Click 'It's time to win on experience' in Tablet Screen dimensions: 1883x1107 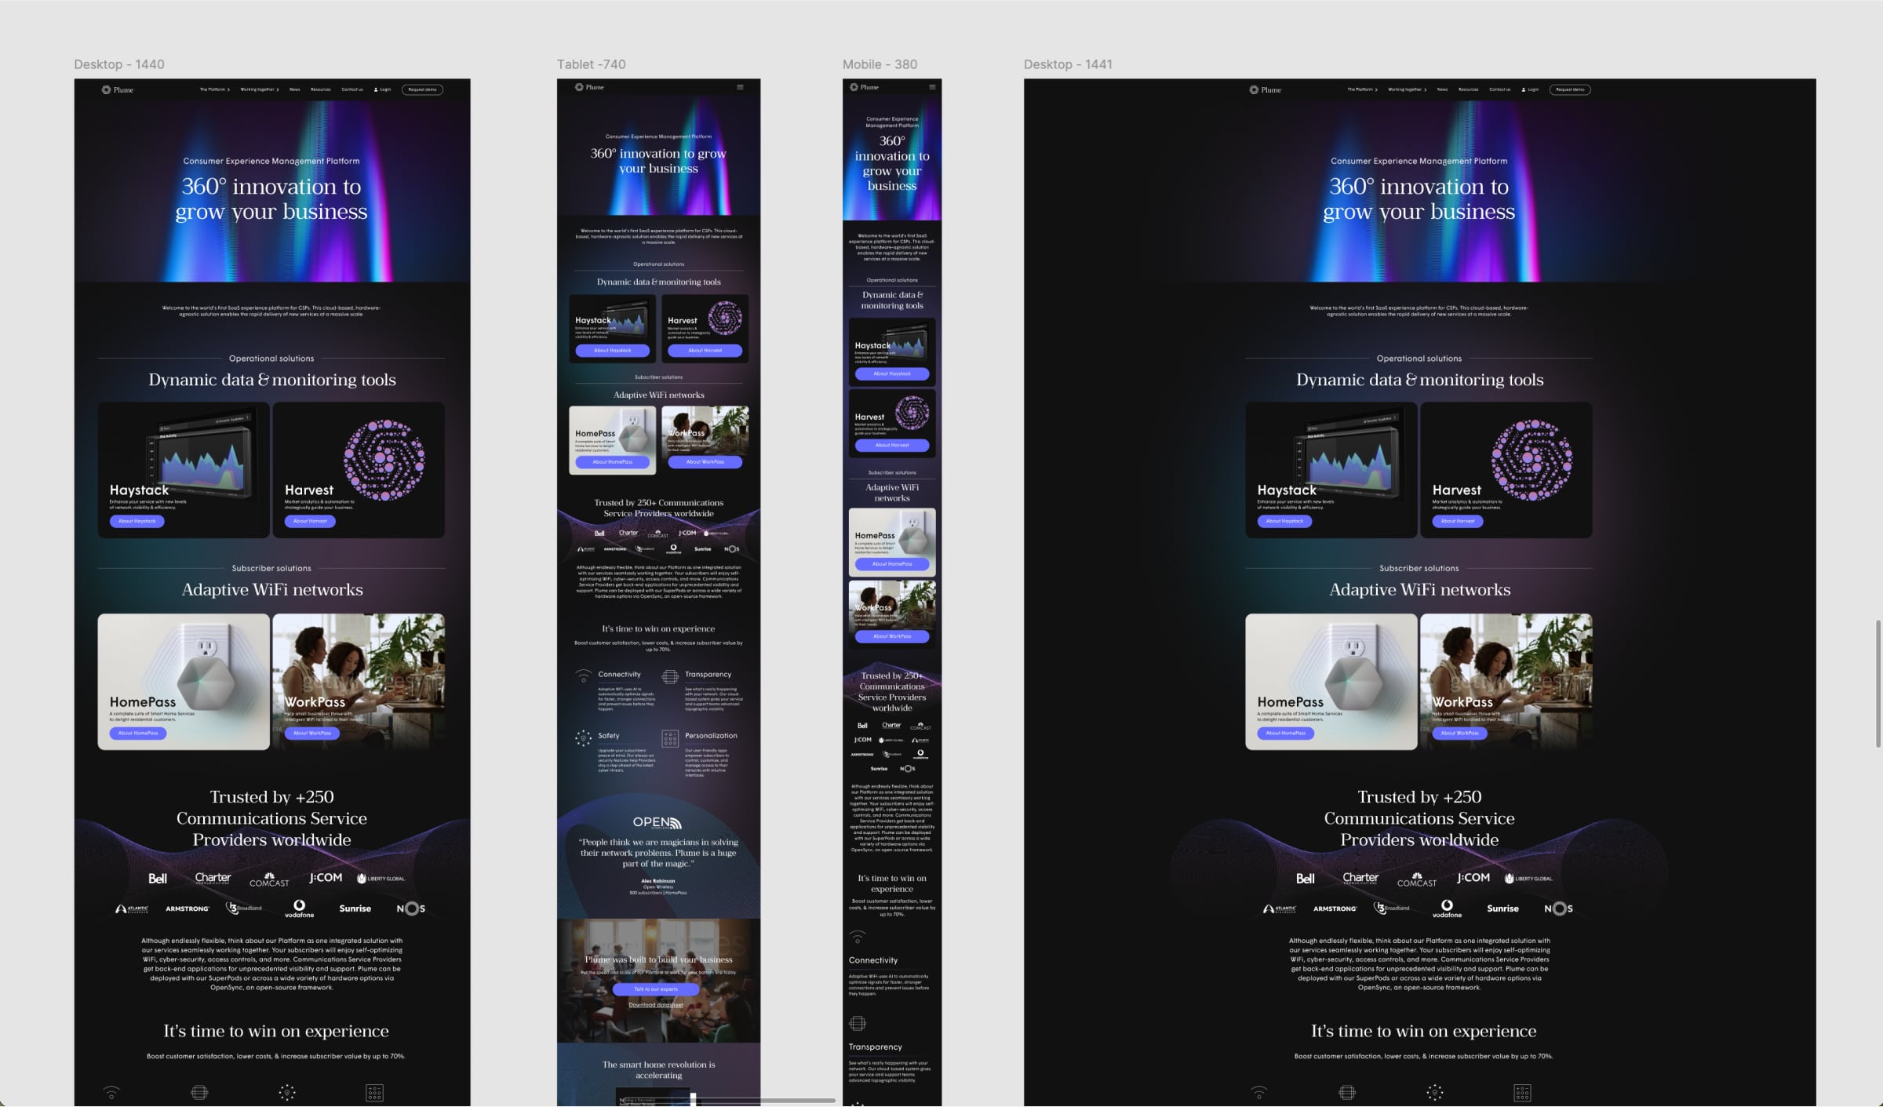click(x=658, y=628)
